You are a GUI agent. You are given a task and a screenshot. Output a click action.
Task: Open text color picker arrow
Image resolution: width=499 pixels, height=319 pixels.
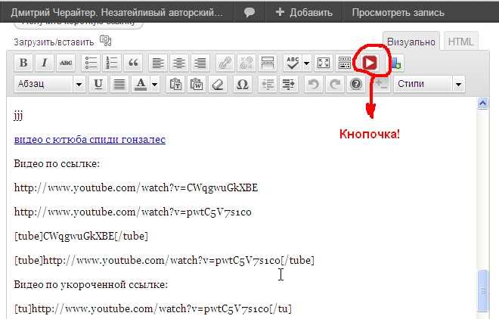point(155,84)
